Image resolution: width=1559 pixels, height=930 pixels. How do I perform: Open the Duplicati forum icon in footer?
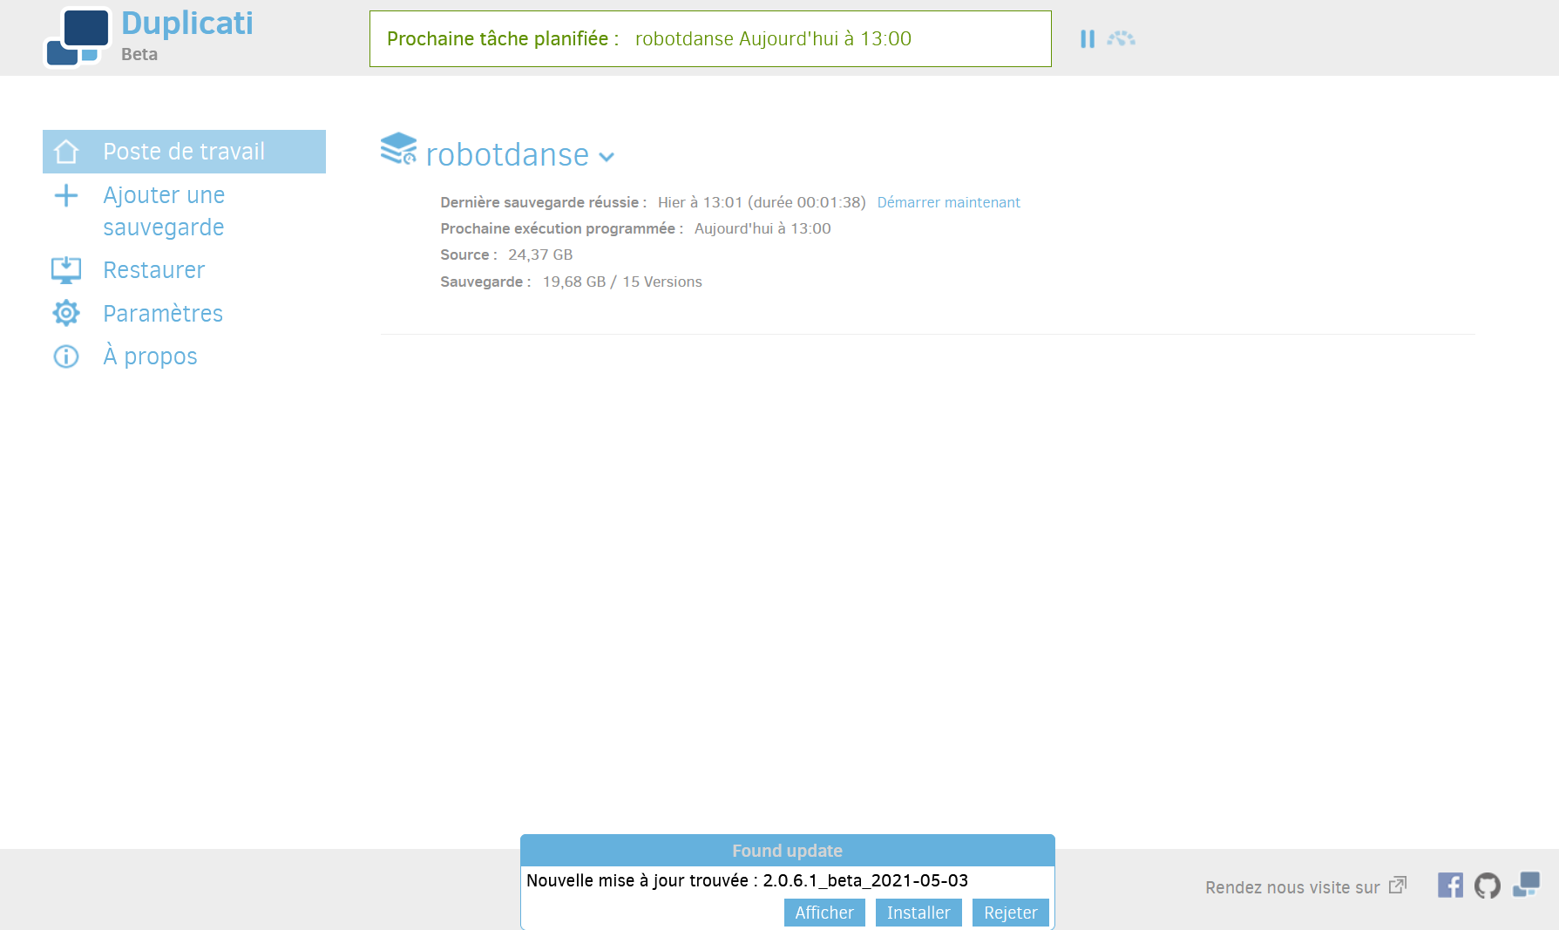pyautogui.click(x=1526, y=885)
